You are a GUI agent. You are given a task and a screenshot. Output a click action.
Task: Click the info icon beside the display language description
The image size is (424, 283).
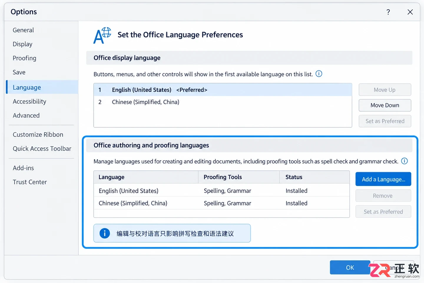tap(319, 74)
